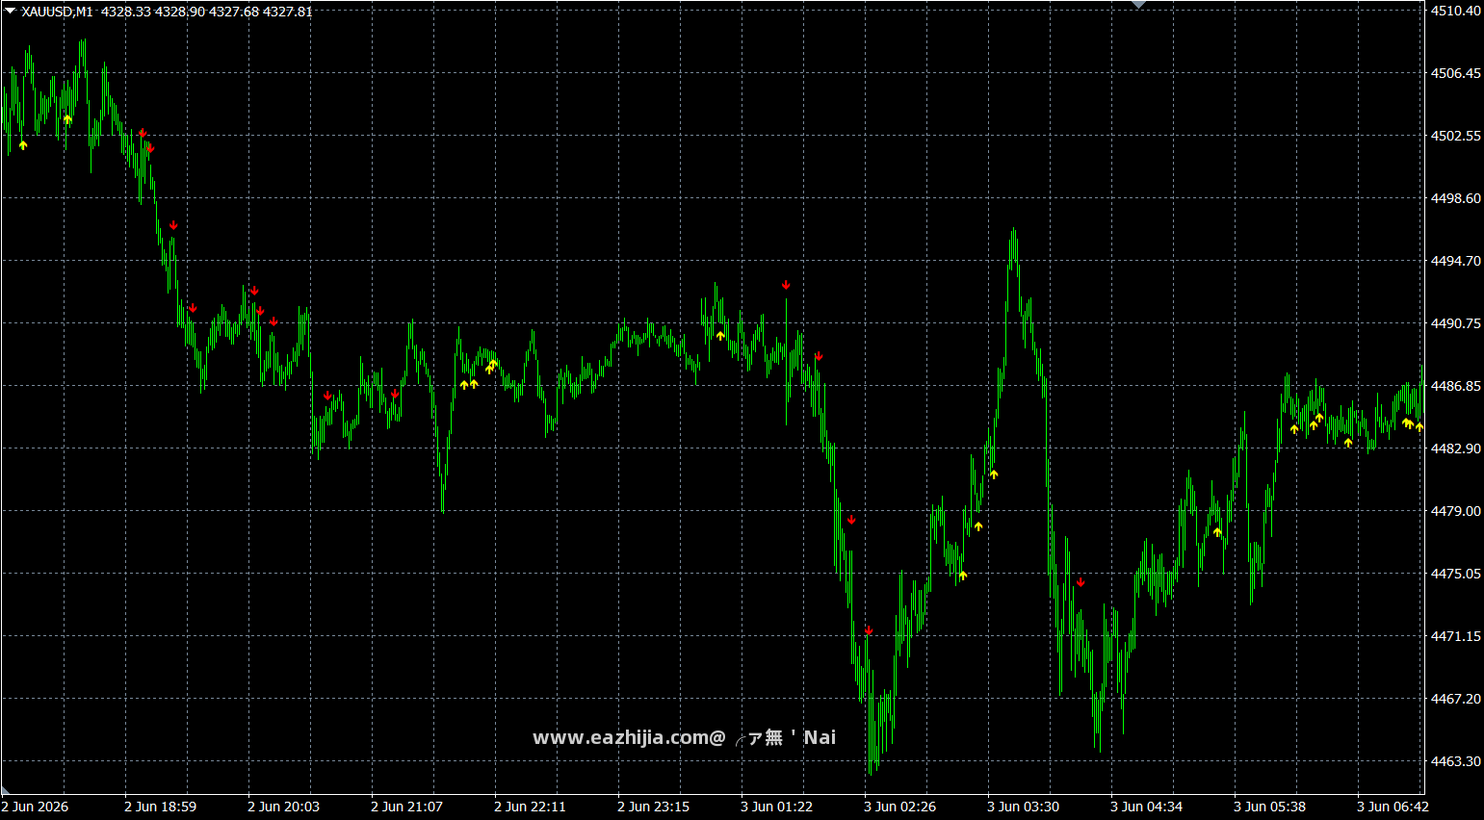
Task: Click the 3 Jun 04:34 time axis label
Action: pyautogui.click(x=1146, y=807)
